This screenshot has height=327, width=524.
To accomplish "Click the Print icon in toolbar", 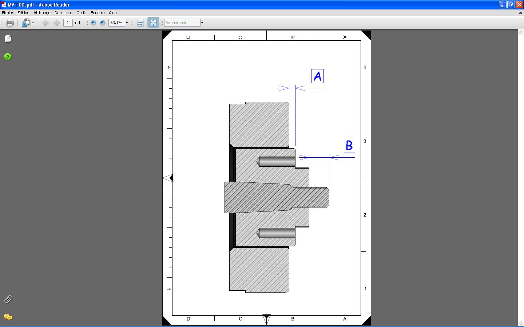I will [10, 23].
